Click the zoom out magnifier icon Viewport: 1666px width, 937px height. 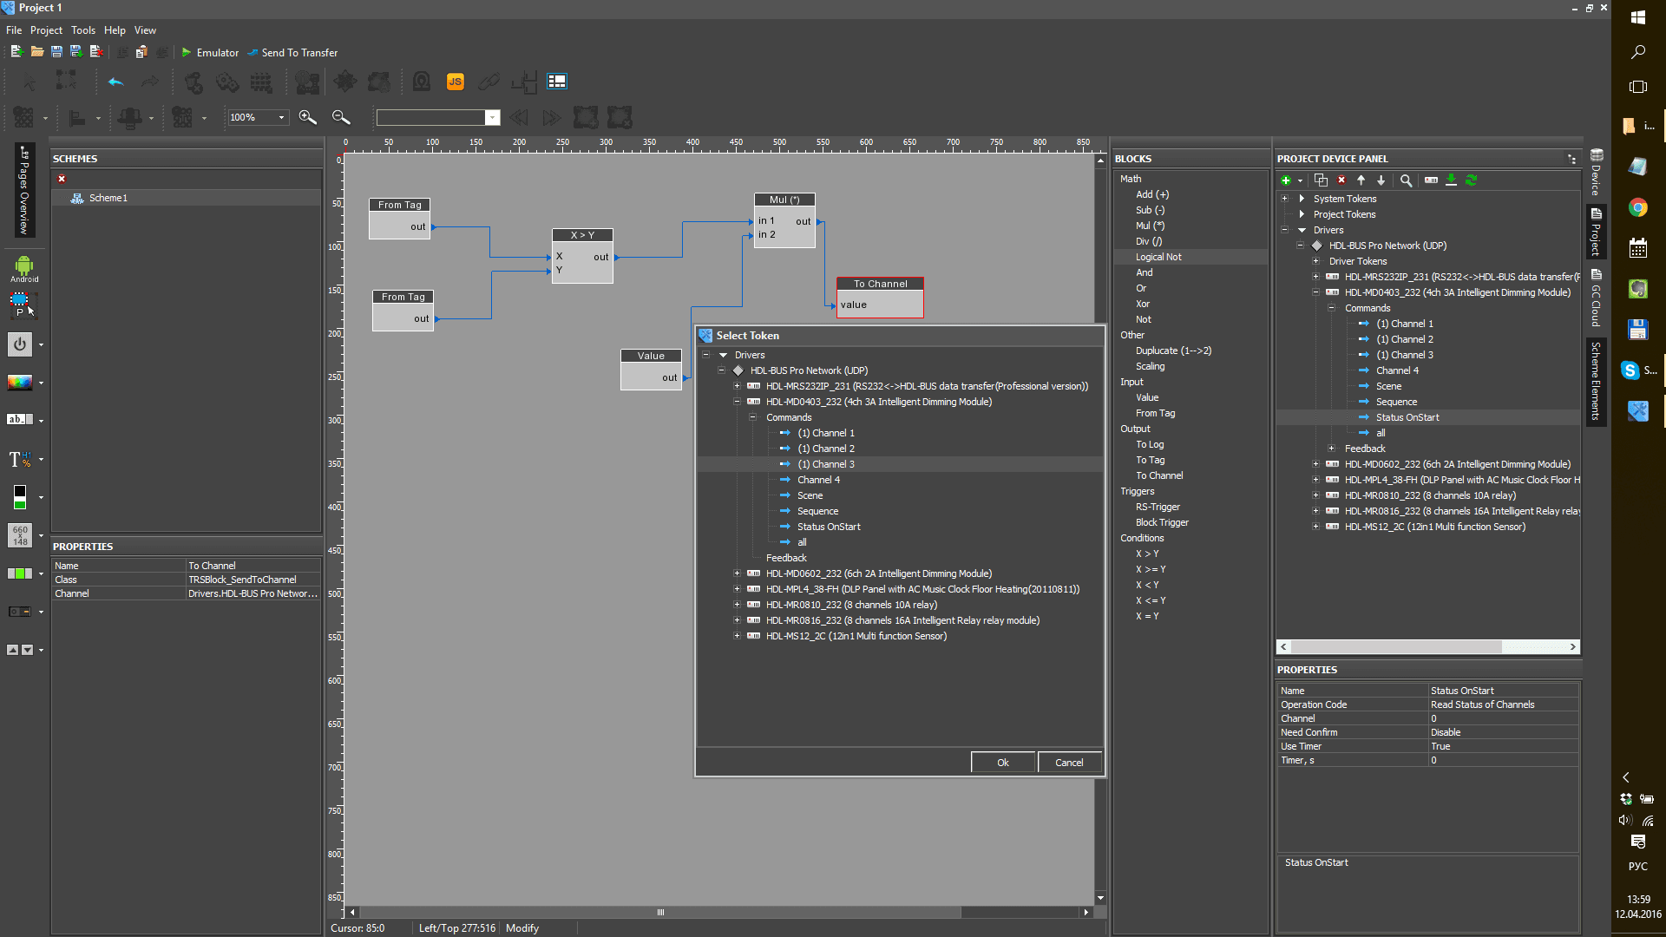pos(340,117)
